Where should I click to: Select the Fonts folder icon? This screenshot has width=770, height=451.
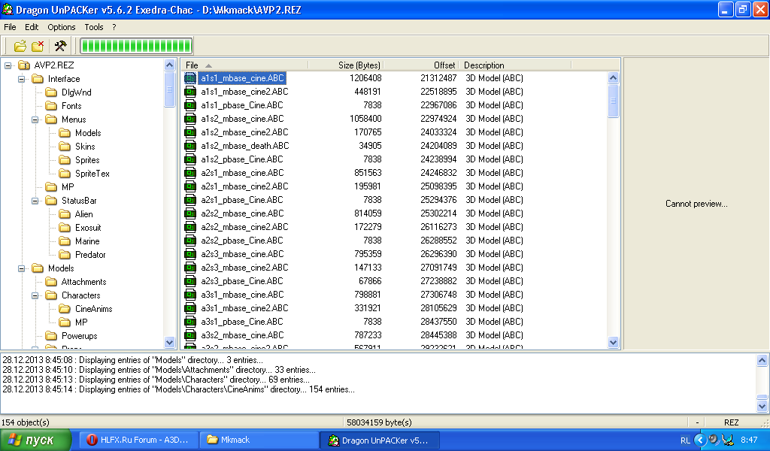pyautogui.click(x=51, y=106)
